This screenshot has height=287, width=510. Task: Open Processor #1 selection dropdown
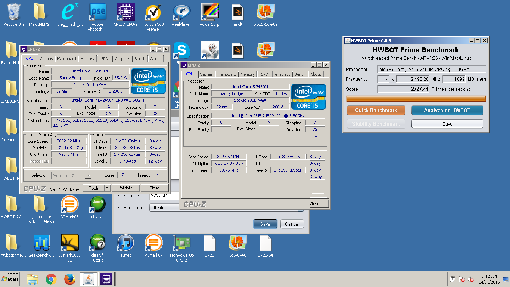71,175
